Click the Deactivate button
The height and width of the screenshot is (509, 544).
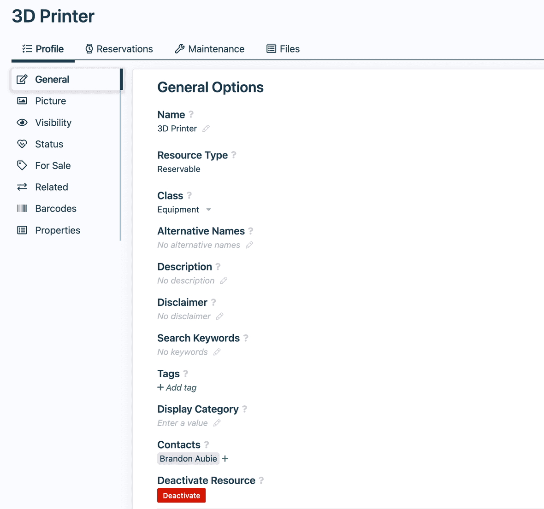pos(181,495)
